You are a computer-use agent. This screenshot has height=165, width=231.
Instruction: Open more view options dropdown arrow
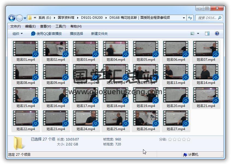(x=198, y=33)
